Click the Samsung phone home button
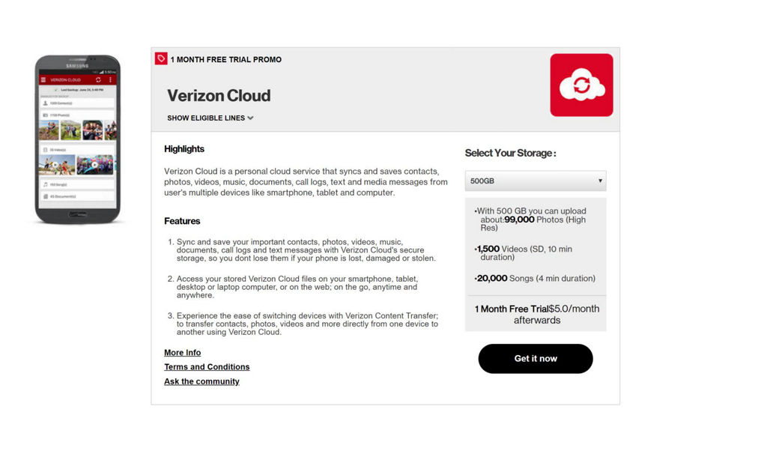Viewport: 767px width, 457px height. tap(77, 214)
